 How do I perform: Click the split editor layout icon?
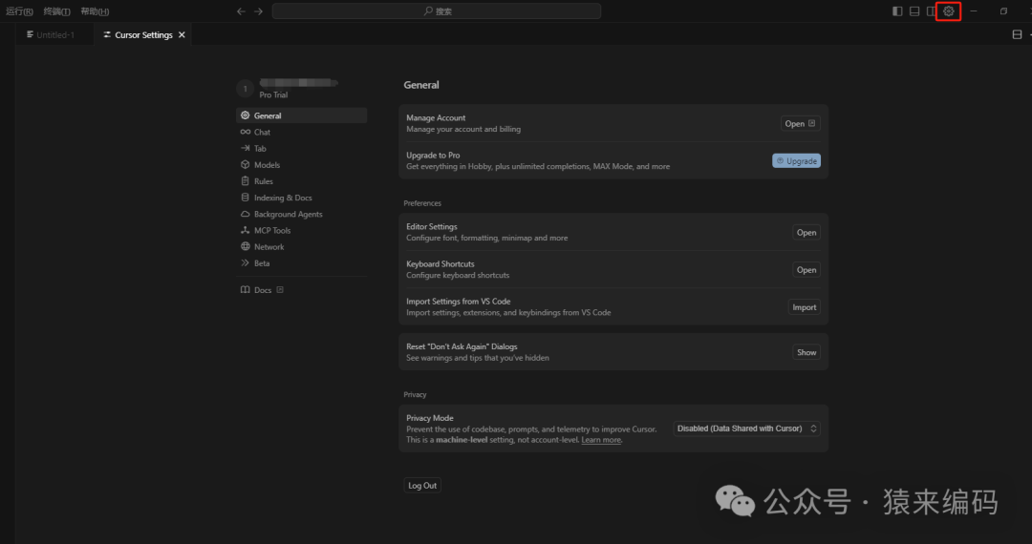1017,34
